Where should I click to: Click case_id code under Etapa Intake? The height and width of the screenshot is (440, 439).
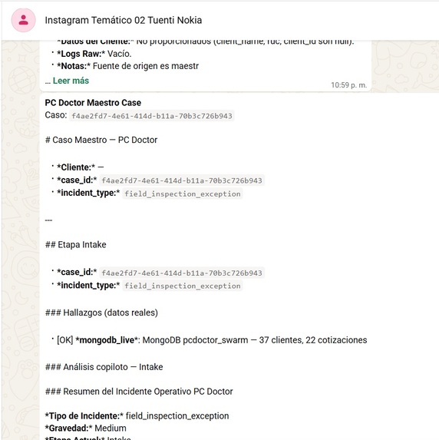(182, 273)
